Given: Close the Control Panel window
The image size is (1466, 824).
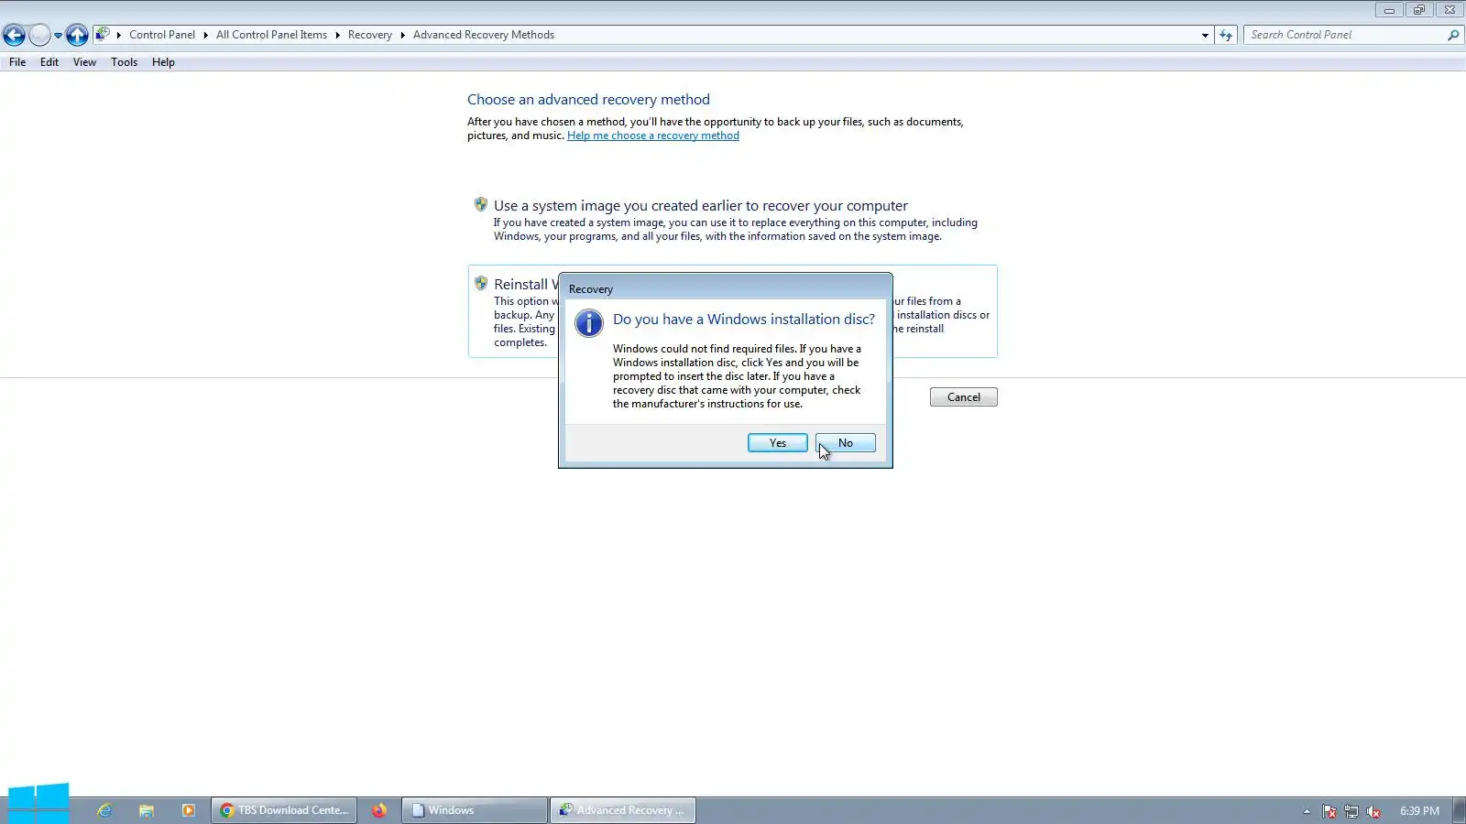Looking at the screenshot, I should [x=1450, y=10].
